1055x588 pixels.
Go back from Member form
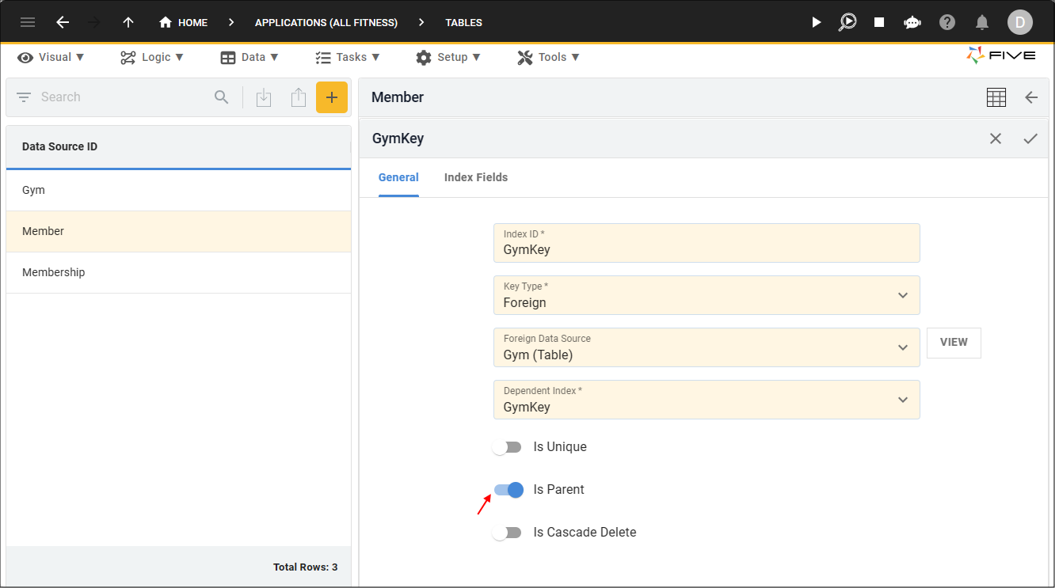pos(1031,97)
